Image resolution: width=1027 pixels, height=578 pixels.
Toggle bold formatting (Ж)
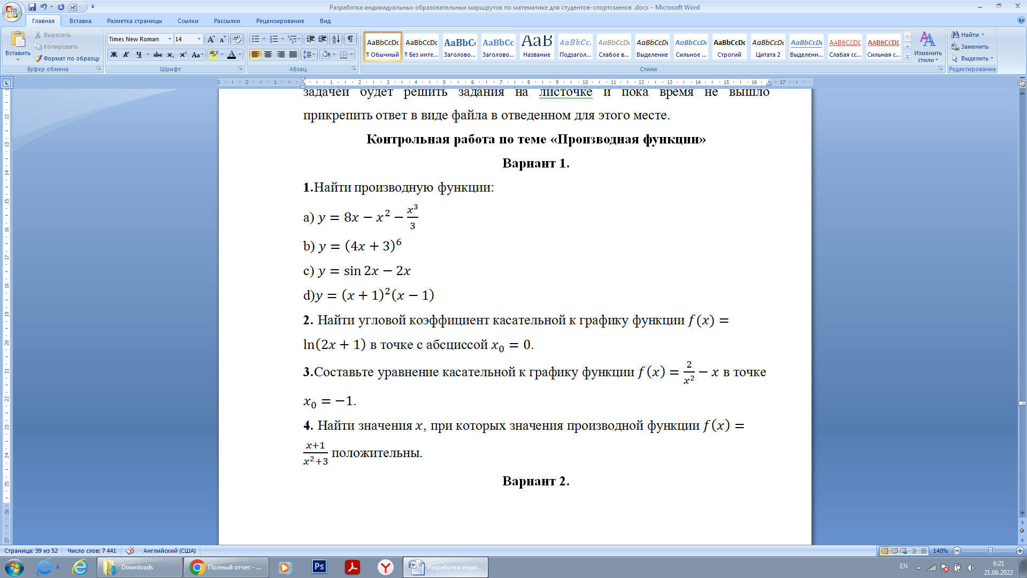pyautogui.click(x=114, y=55)
